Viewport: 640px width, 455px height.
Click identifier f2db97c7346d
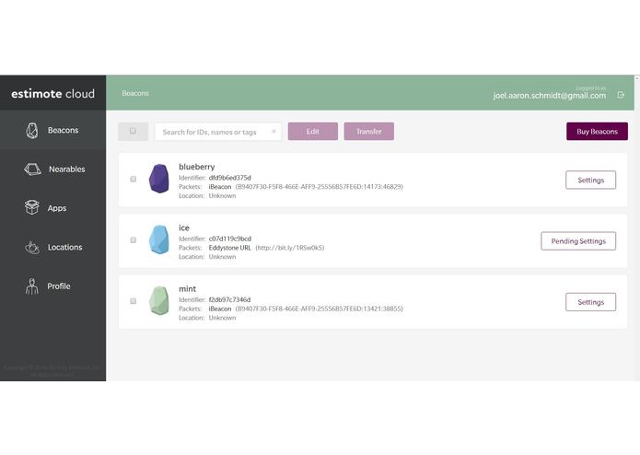pos(230,299)
